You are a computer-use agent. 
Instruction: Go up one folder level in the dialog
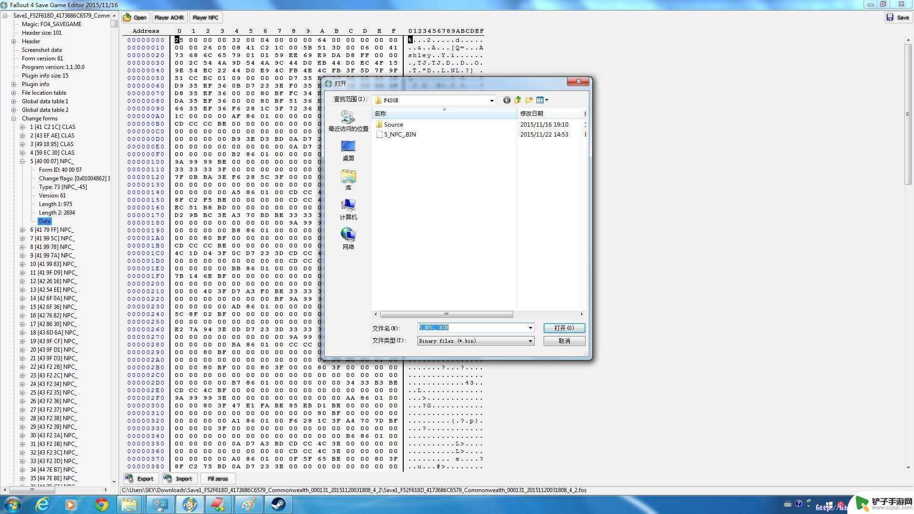point(517,100)
